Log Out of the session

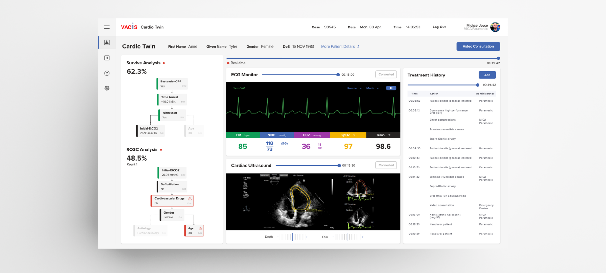click(439, 27)
